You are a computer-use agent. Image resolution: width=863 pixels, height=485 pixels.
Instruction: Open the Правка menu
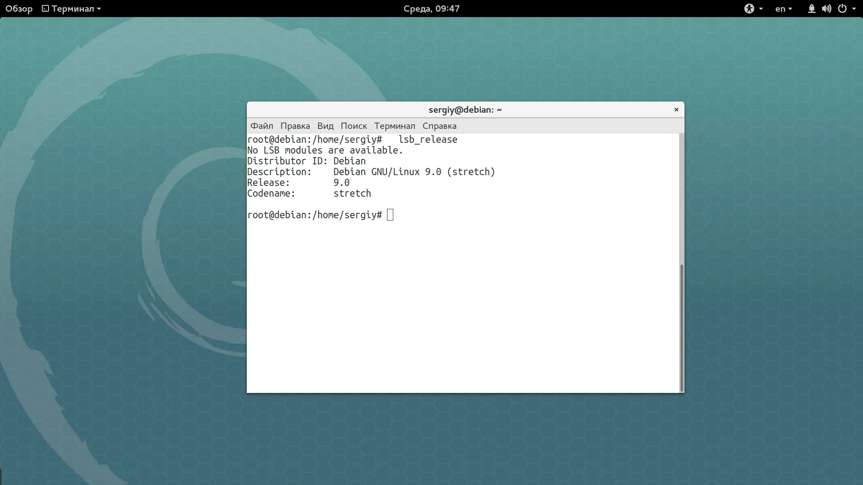[x=295, y=126]
